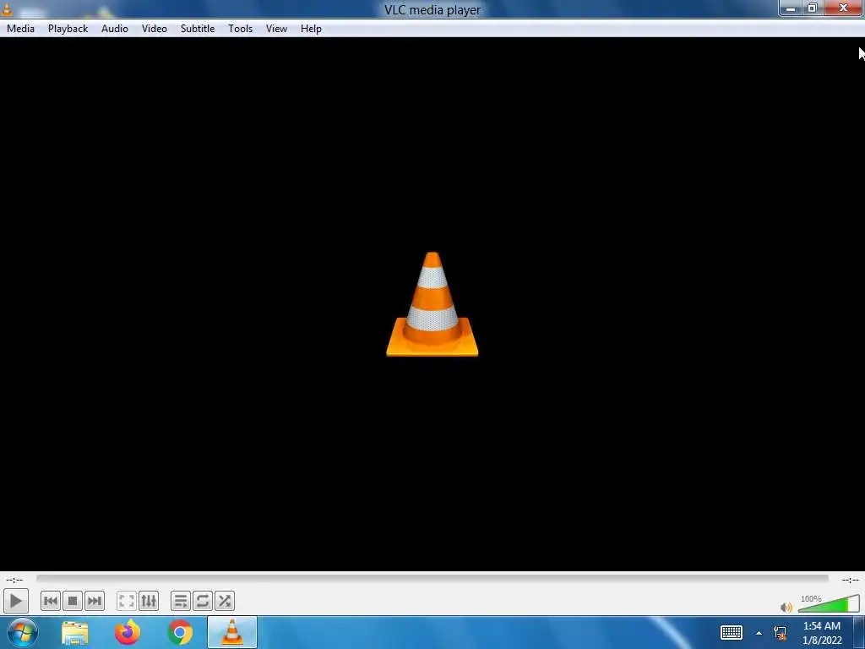Image resolution: width=865 pixels, height=649 pixels.
Task: Toggle the playlist view
Action: click(x=181, y=601)
